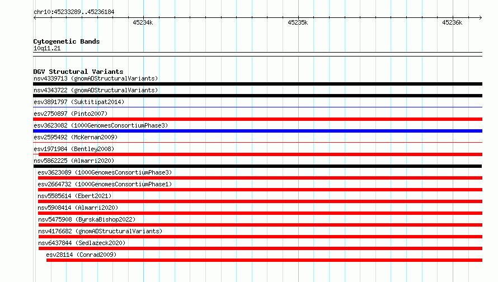The image size is (498, 282).
Task: Click the red bar under nsv5475908
Action: [260, 225]
